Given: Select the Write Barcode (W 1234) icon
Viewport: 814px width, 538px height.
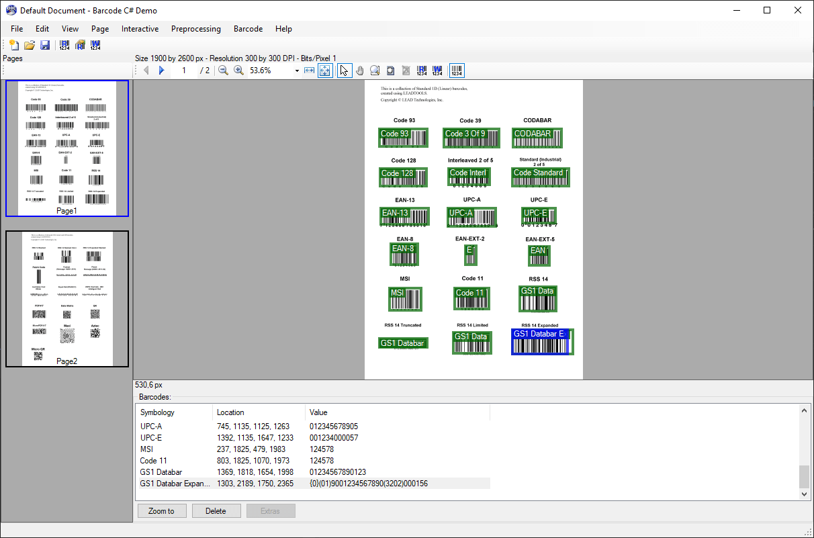Looking at the screenshot, I should pyautogui.click(x=95, y=44).
